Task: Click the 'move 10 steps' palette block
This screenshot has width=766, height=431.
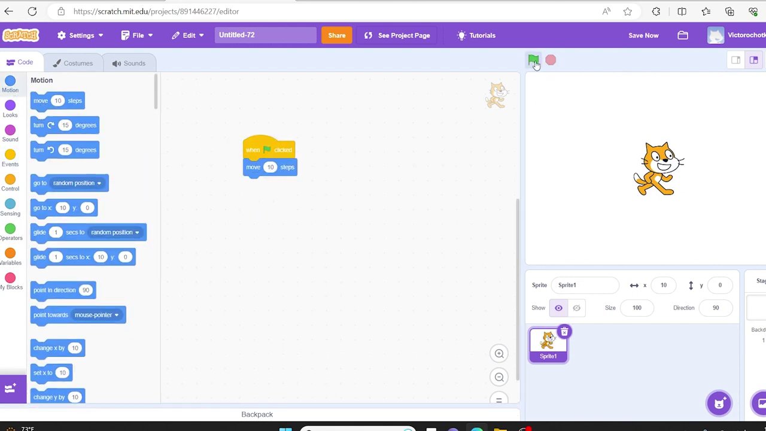Action: (x=57, y=101)
